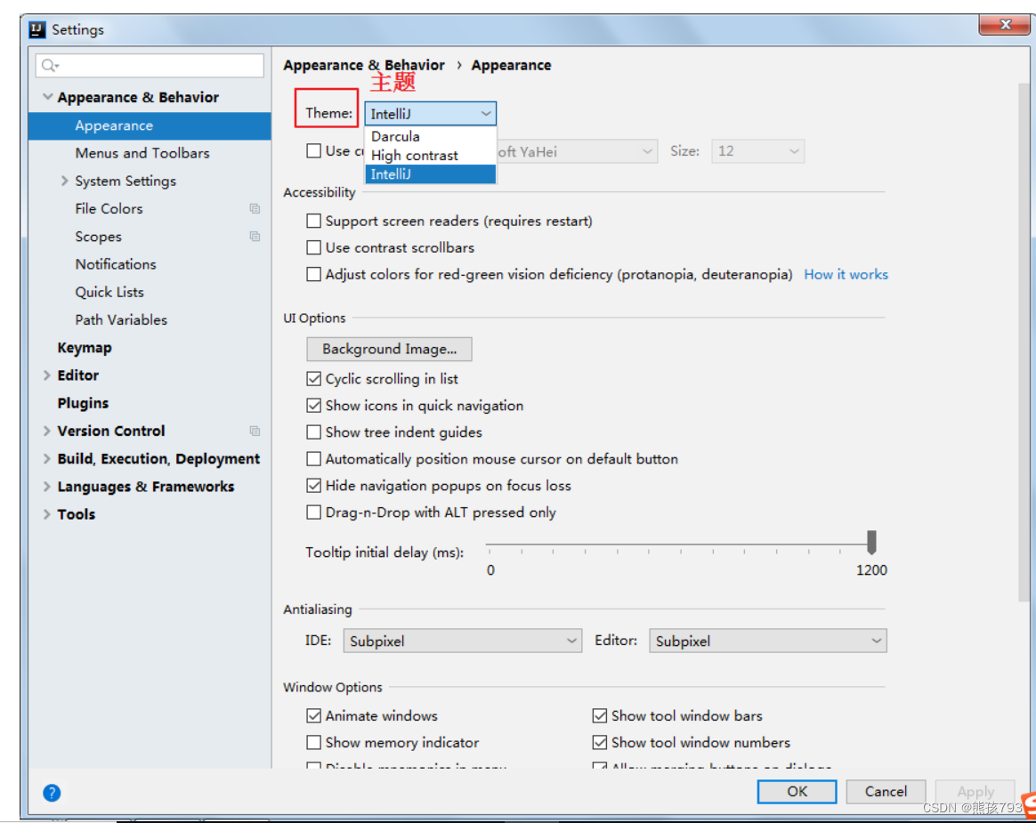This screenshot has width=1036, height=823.
Task: Uncheck Show tool window numbers
Action: tap(600, 742)
